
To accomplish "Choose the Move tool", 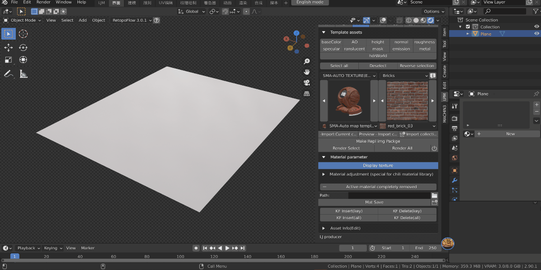I will click(9, 47).
